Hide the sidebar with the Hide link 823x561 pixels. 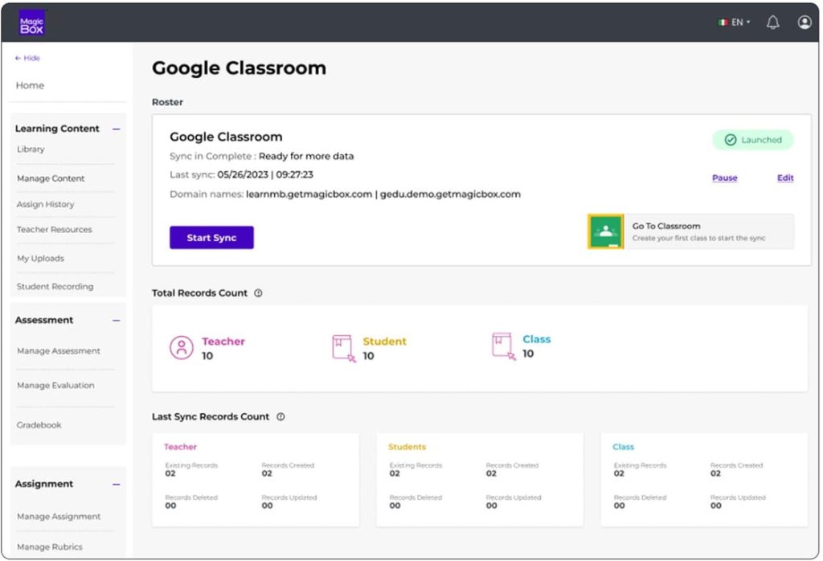click(27, 58)
